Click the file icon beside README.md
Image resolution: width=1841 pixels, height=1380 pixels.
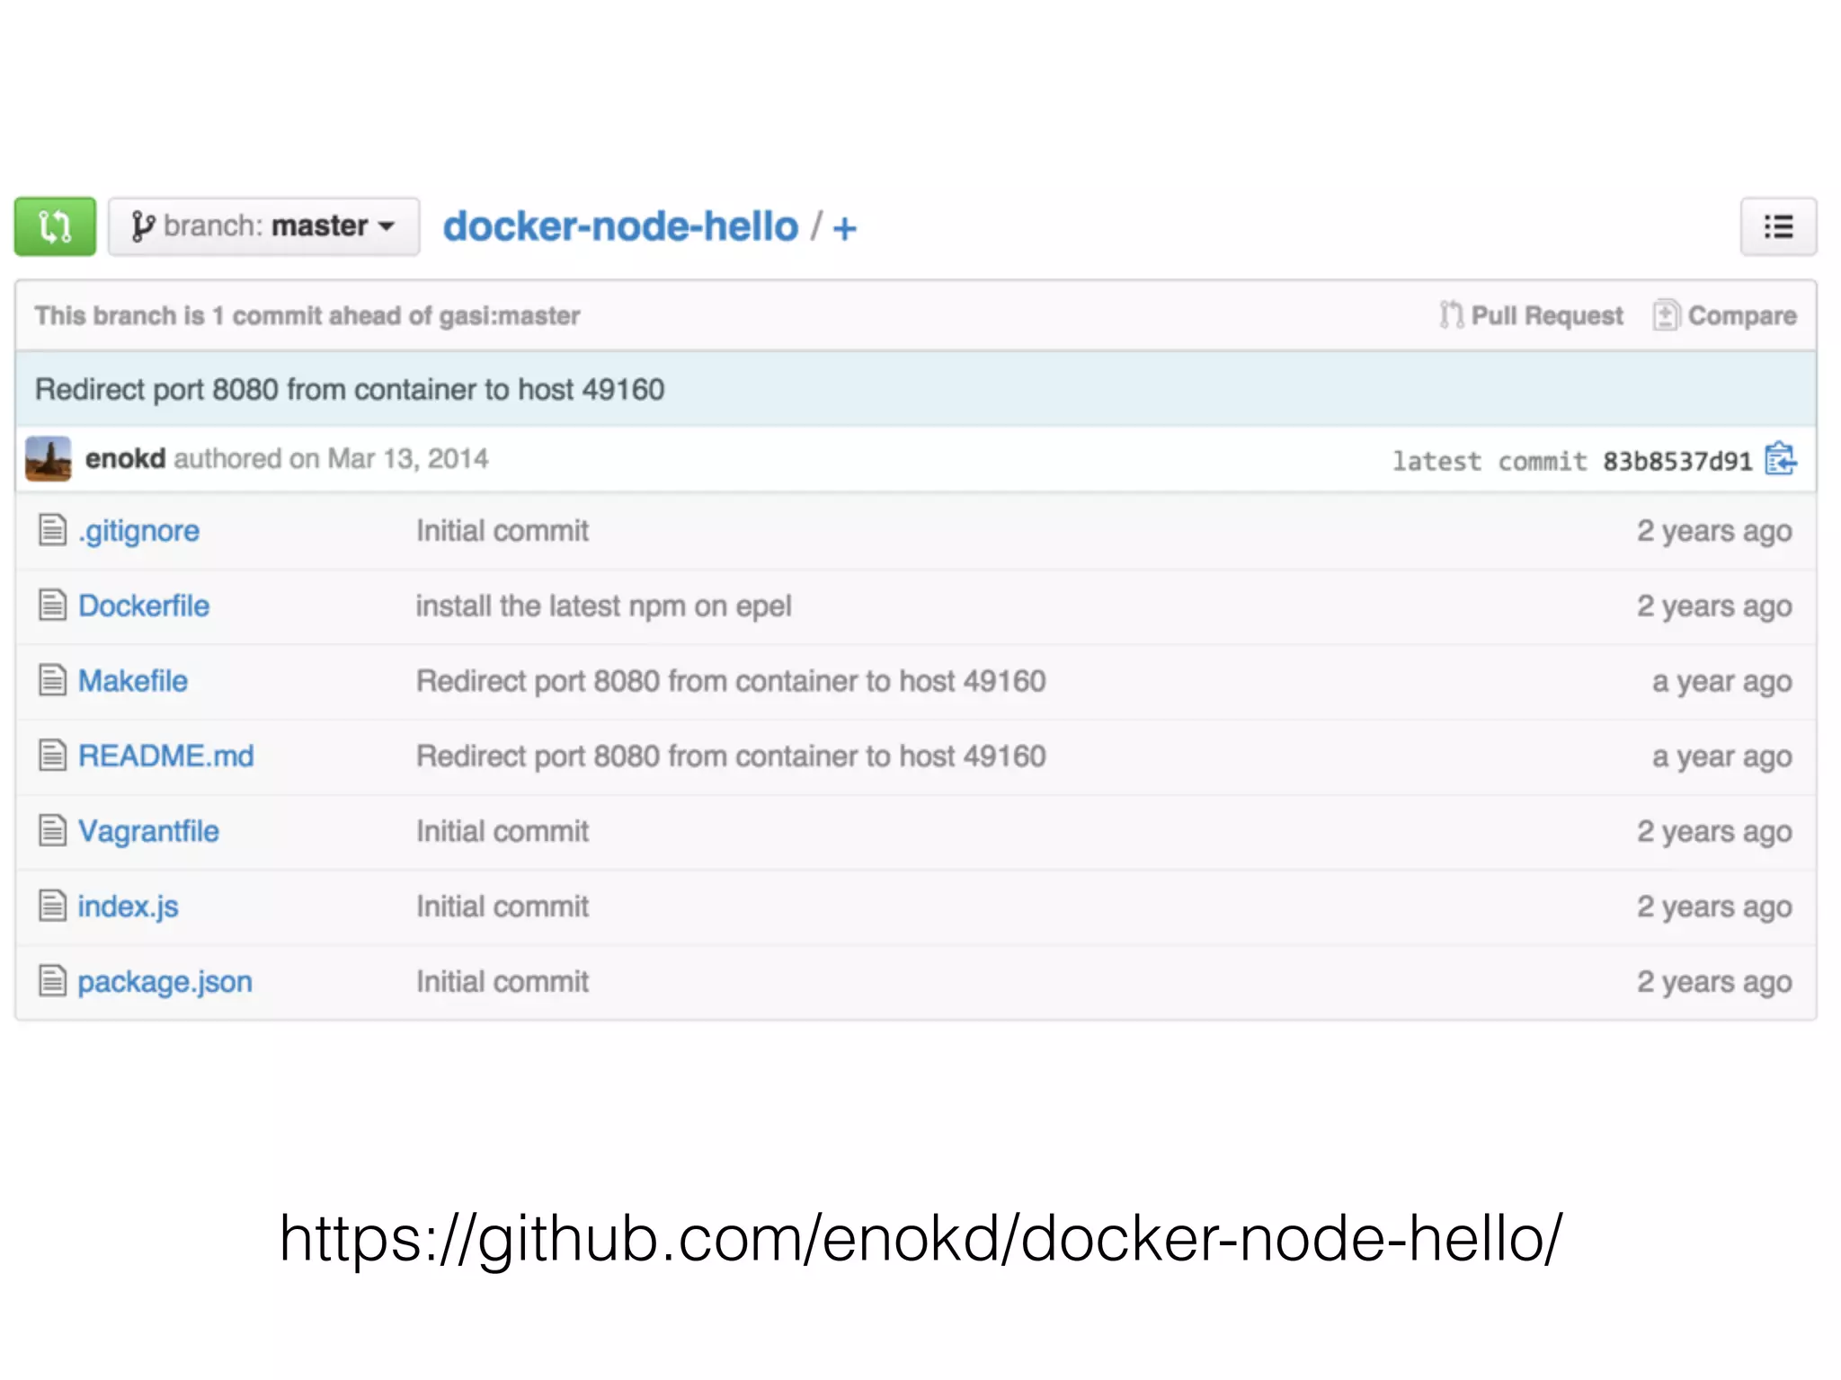point(52,756)
